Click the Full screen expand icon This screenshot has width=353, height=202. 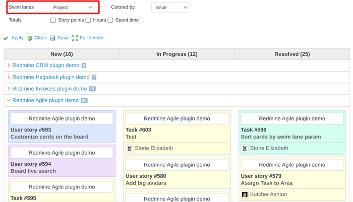tap(75, 38)
